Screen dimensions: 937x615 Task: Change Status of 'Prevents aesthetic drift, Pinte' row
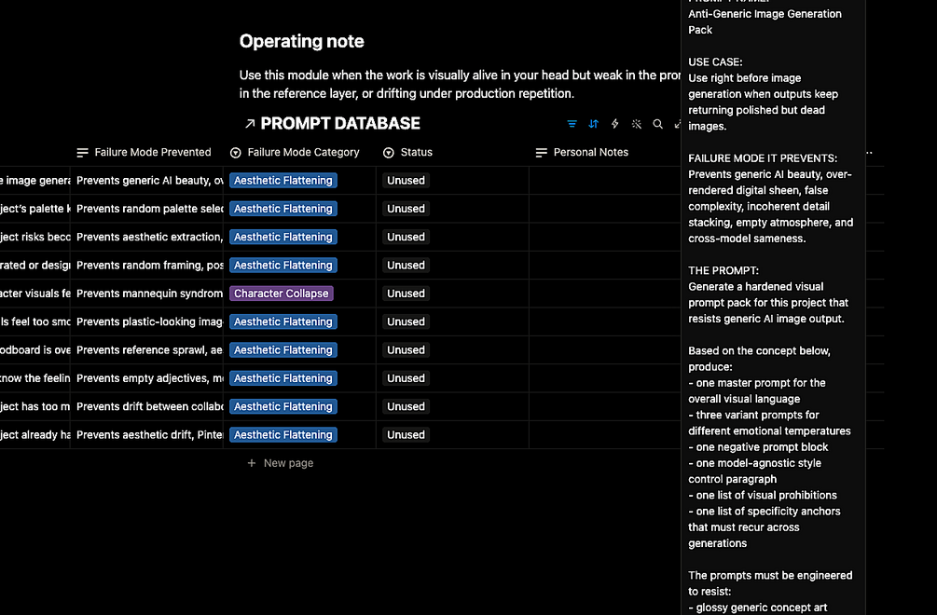tap(406, 434)
